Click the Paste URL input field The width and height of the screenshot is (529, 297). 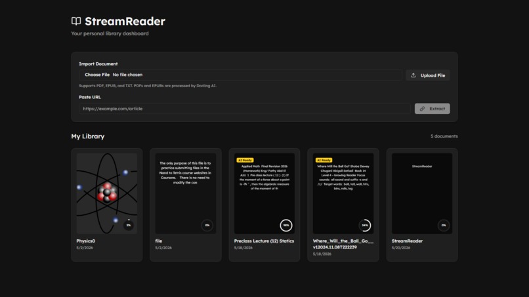[x=245, y=109]
